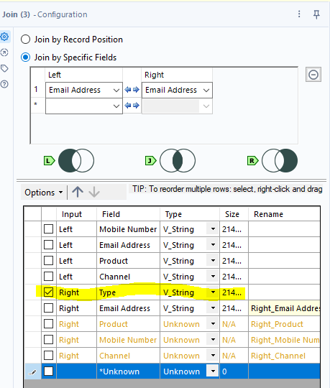Click the J join anchor icon
This screenshot has width=330, height=388.
pos(150,161)
